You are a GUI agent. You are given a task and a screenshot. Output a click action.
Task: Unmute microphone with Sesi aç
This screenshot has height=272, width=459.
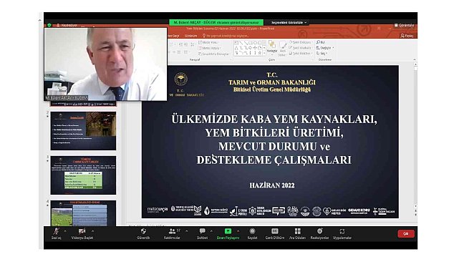(x=56, y=233)
